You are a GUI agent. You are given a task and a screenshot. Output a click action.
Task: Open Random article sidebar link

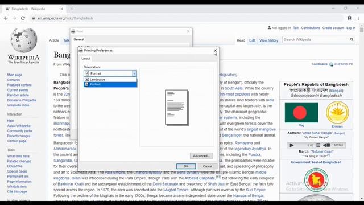18,95
